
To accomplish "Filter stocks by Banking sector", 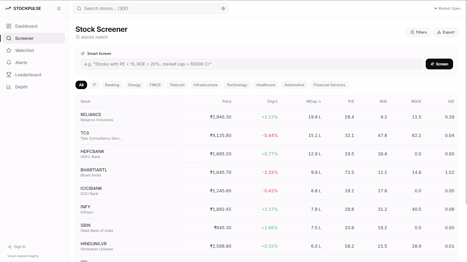I will tap(112, 85).
